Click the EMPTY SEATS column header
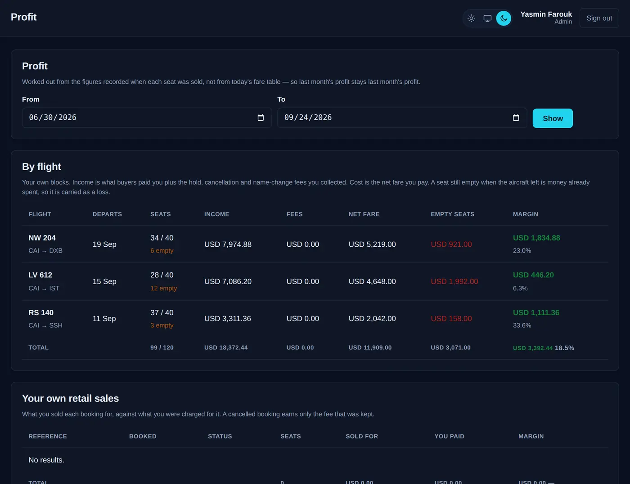 pyautogui.click(x=452, y=214)
